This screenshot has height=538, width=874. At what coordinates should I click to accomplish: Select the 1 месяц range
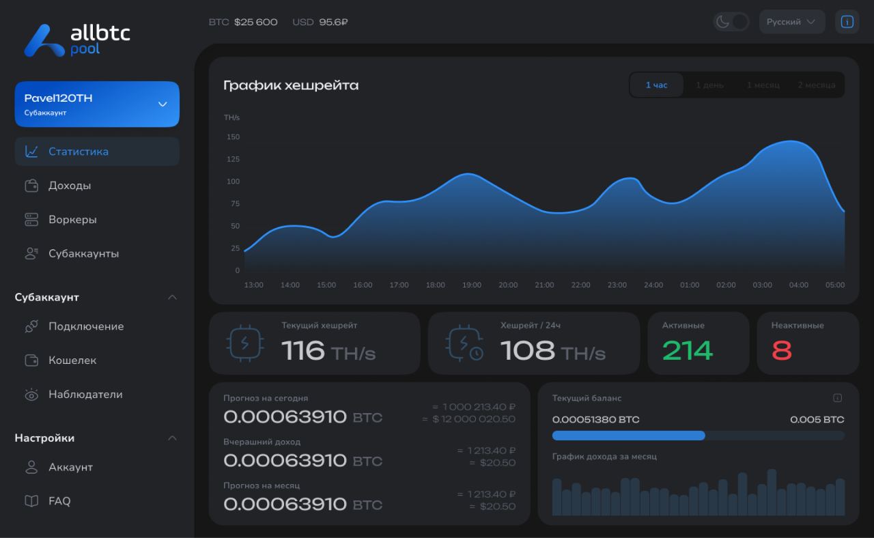(x=763, y=85)
